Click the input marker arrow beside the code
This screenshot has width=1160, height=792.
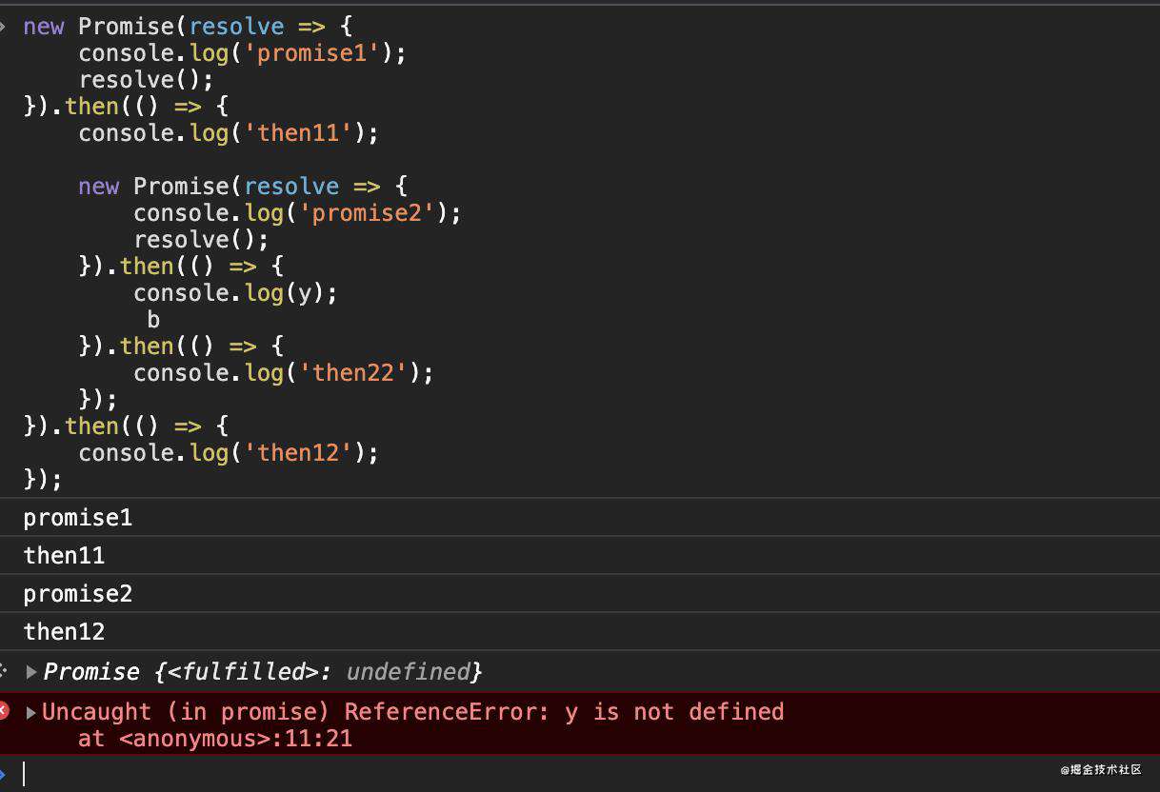3,26
